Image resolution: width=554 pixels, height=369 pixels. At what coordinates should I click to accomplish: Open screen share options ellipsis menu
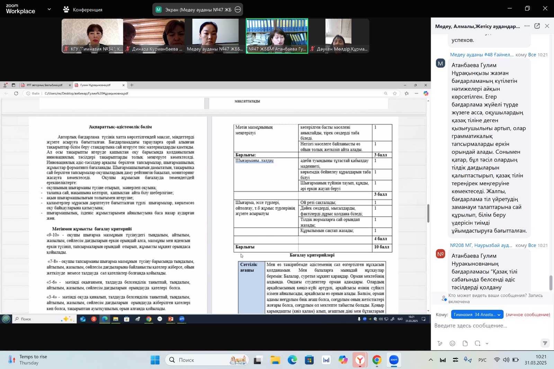click(x=238, y=10)
